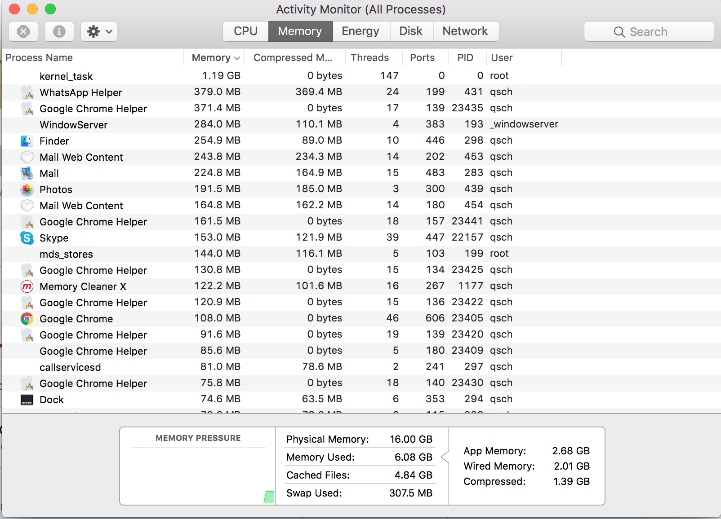Click icon of Chrome Helper using 120.9 MB
721x519 pixels.
27,303
